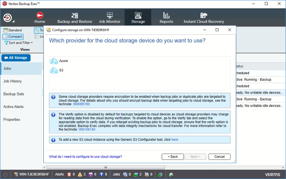Click the Jobs label in status bar

pyautogui.click(x=117, y=174)
